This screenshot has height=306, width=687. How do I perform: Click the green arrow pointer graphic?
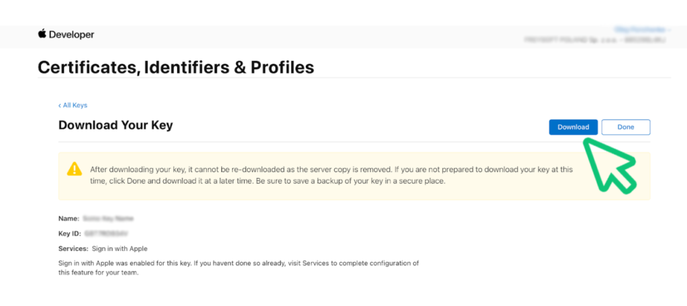click(611, 164)
